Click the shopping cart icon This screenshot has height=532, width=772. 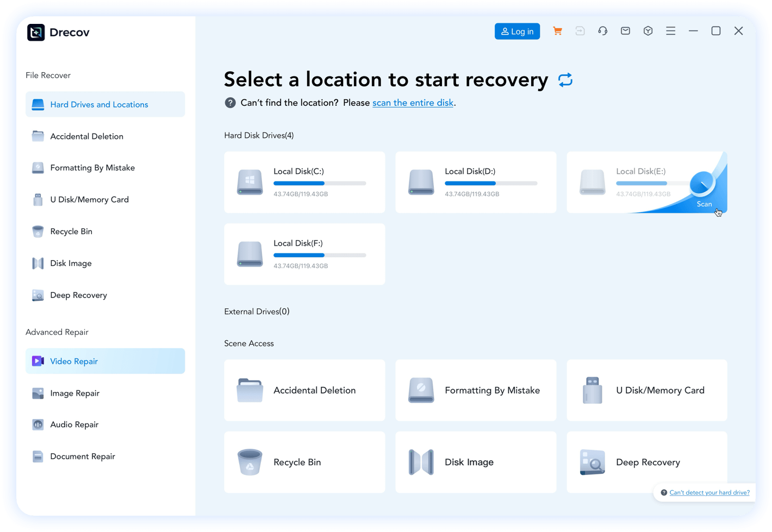tap(557, 31)
